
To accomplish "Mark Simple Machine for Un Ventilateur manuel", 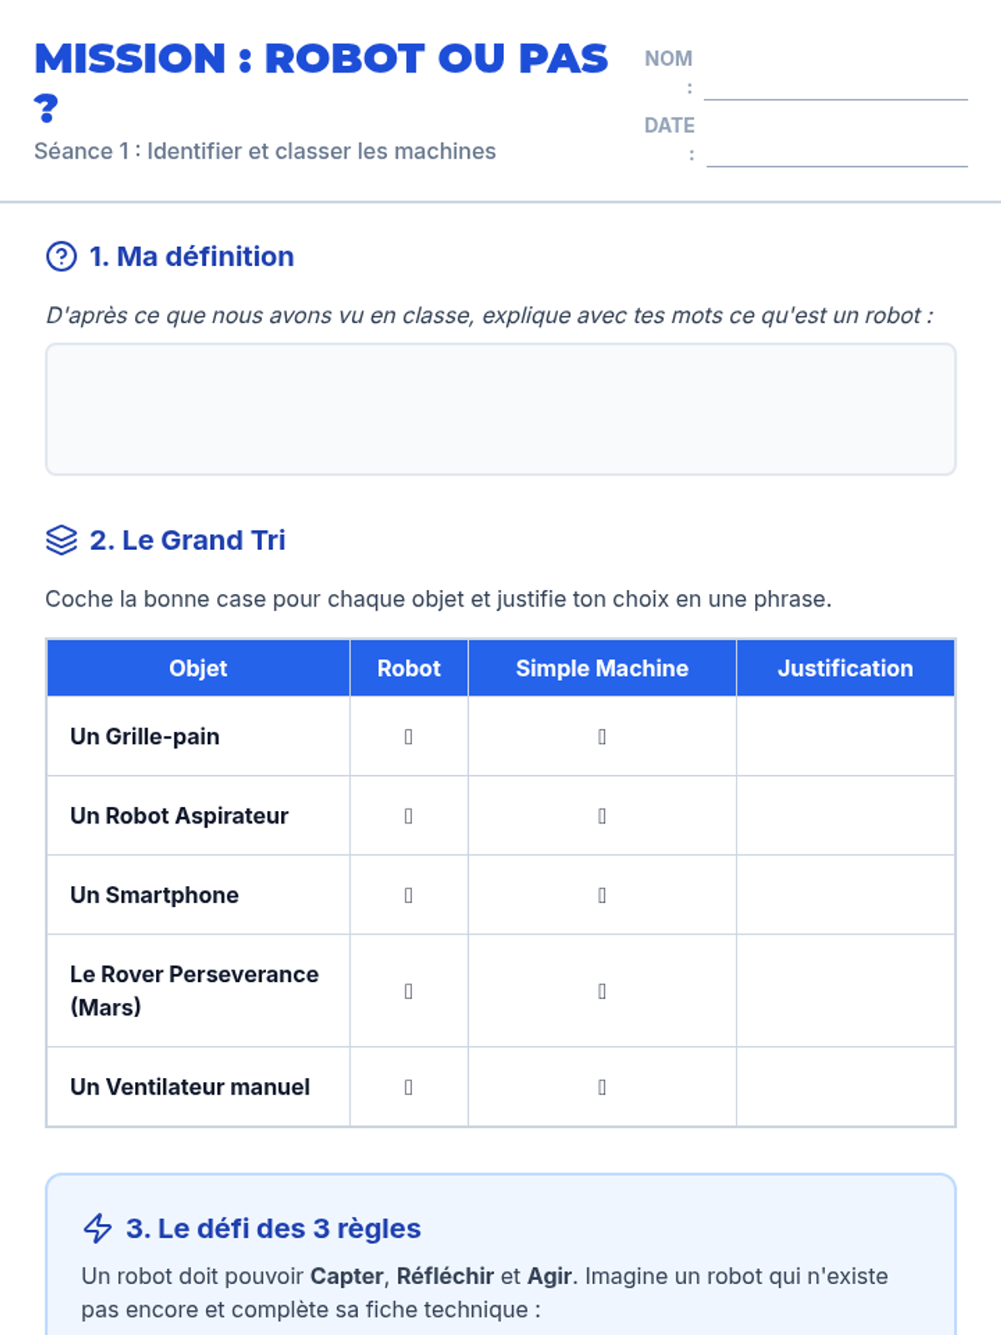I will pos(602,1087).
